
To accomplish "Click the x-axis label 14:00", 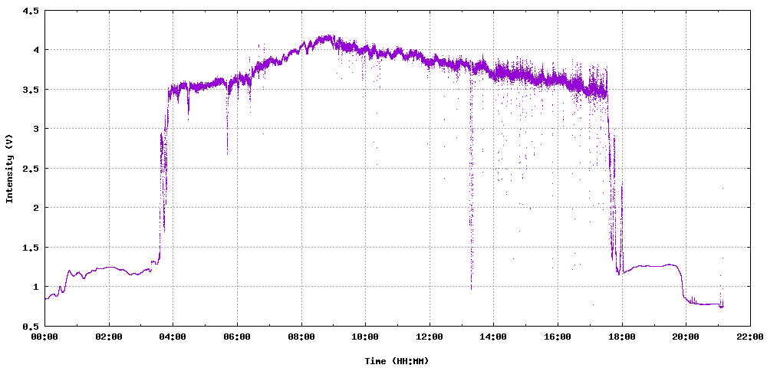I will click(493, 337).
